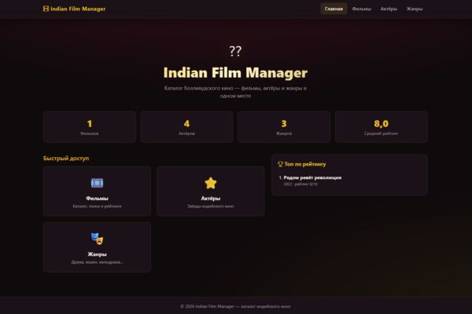This screenshot has height=314, width=472.
Task: Open the Indian Film Manager header brand link
Action: coord(75,9)
